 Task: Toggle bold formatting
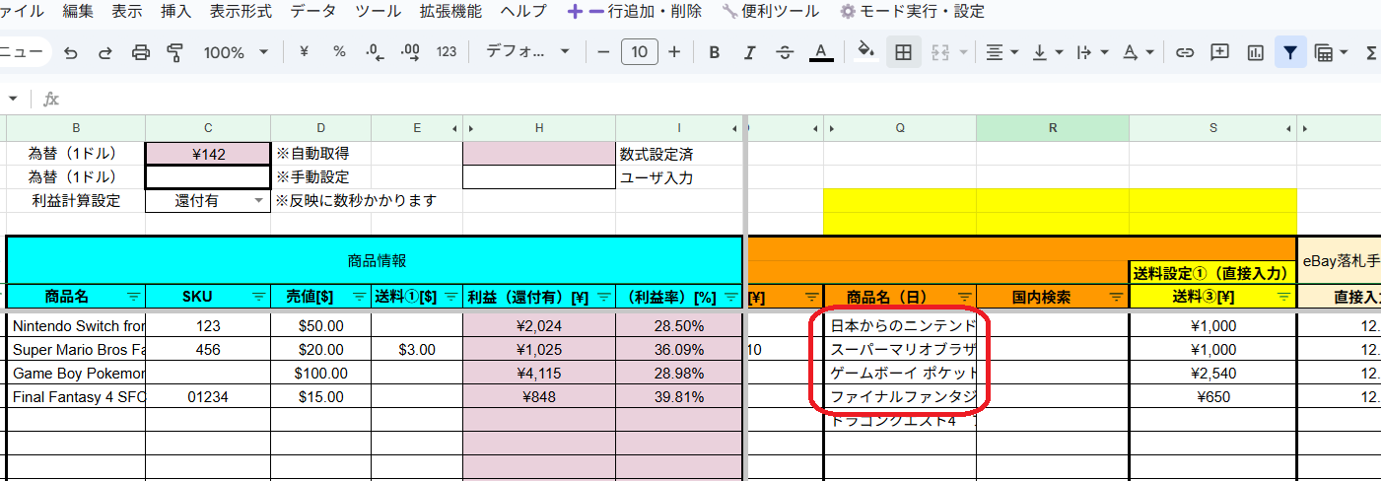[x=715, y=52]
